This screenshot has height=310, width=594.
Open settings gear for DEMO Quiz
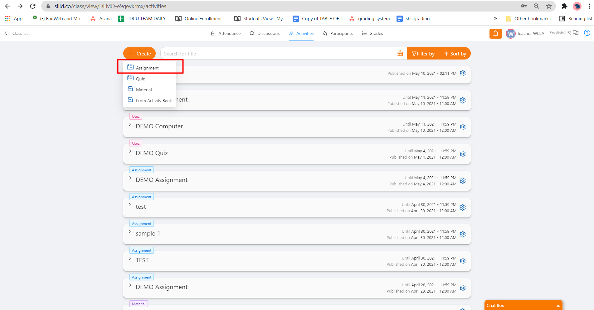463,154
